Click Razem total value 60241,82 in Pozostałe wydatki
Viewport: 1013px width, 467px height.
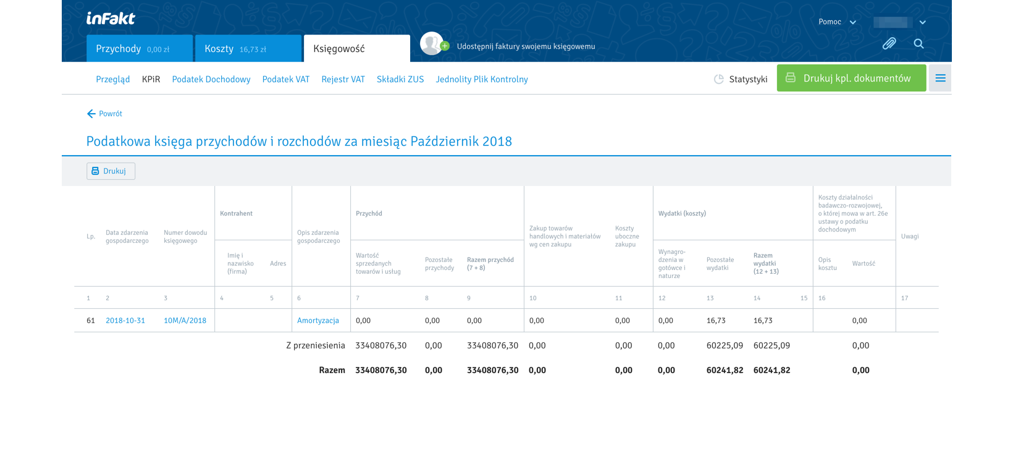click(725, 370)
